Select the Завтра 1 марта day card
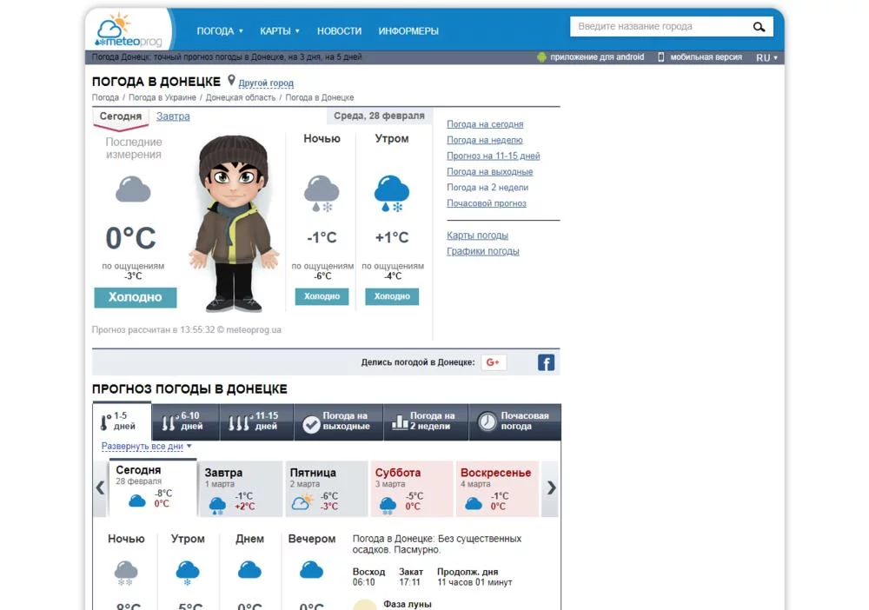The width and height of the screenshot is (869, 610). [x=241, y=488]
